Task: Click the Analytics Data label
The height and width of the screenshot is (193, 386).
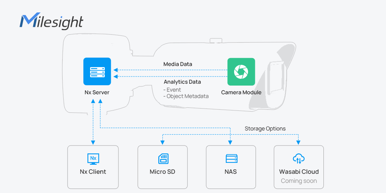Action: point(182,82)
